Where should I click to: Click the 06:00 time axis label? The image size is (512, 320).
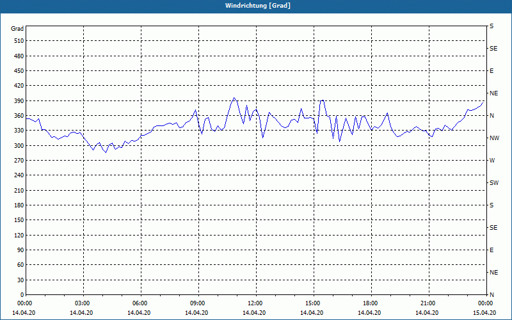(140, 303)
